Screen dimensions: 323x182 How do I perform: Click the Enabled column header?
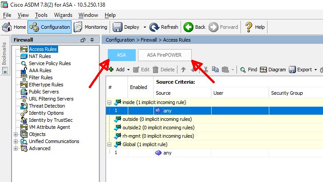coord(141,87)
